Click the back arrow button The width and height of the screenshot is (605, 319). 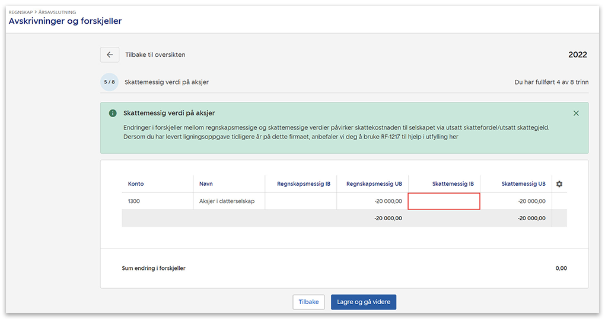tap(109, 54)
